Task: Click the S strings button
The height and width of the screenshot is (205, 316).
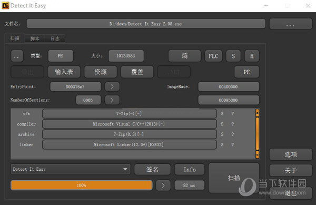Action: tap(233, 56)
